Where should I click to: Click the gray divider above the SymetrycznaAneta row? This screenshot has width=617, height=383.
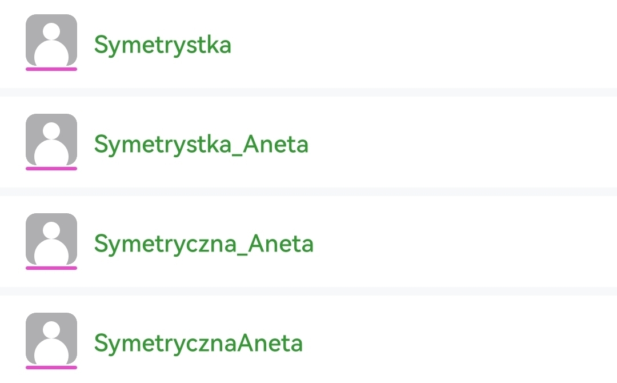(x=308, y=291)
